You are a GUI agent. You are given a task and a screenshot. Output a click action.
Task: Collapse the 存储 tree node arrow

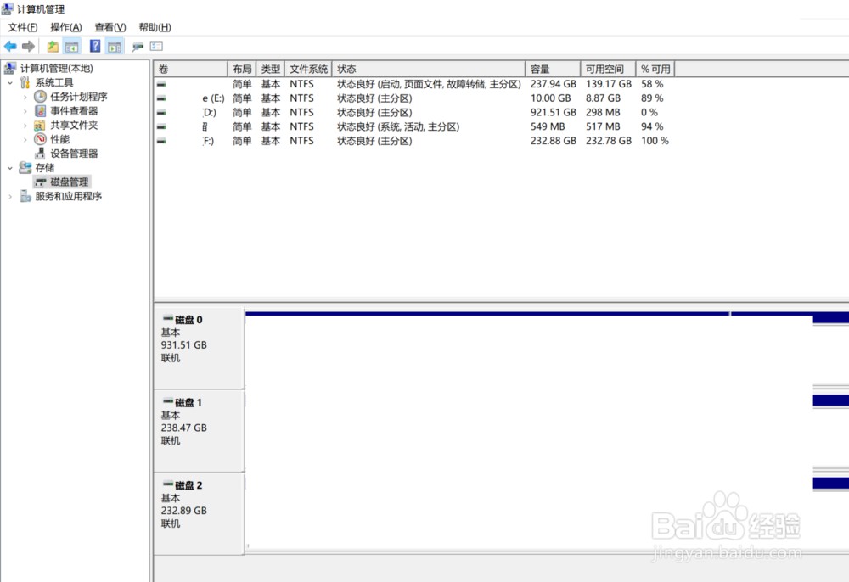pyautogui.click(x=10, y=168)
